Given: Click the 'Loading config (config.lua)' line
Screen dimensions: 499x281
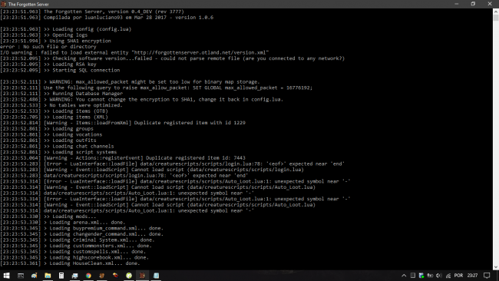Looking at the screenshot, I should point(65,29).
